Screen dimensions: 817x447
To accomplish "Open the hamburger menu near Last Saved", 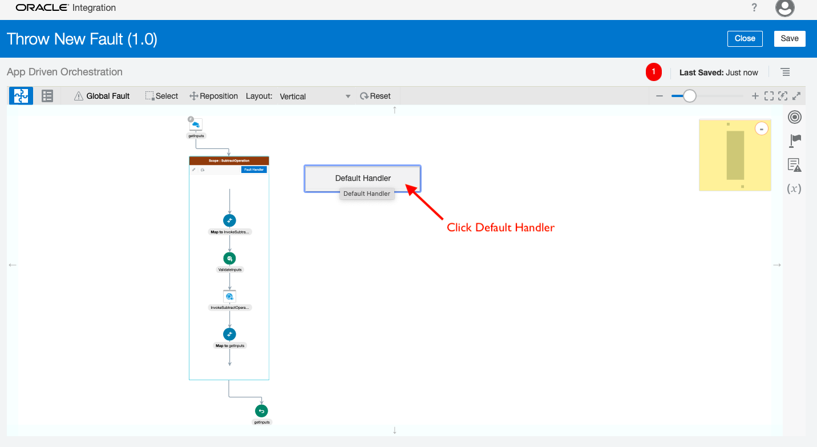I will pyautogui.click(x=786, y=72).
